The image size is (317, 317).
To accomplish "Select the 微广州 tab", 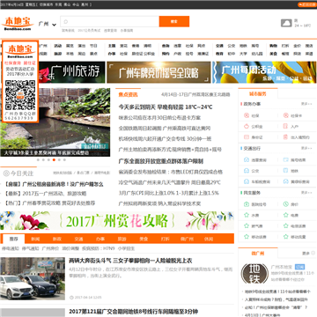I will tap(258, 254).
